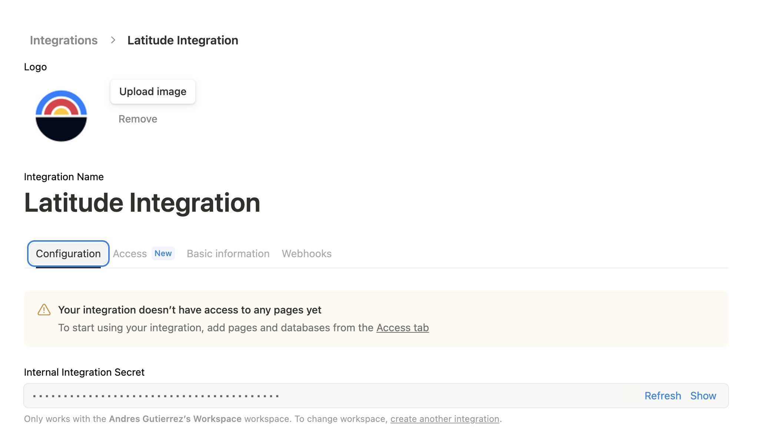Switch to the Configuration tab

coord(68,254)
